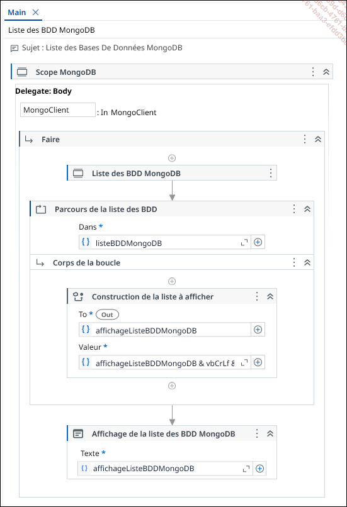Expand the listeBDDMongoDB expression editor

point(244,242)
